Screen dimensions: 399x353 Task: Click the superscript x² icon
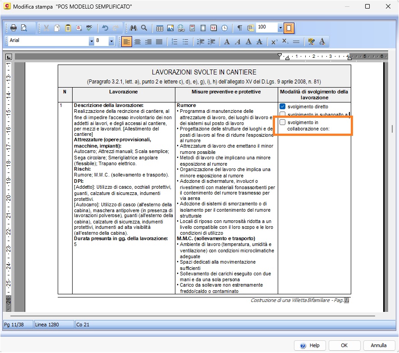pos(274,42)
